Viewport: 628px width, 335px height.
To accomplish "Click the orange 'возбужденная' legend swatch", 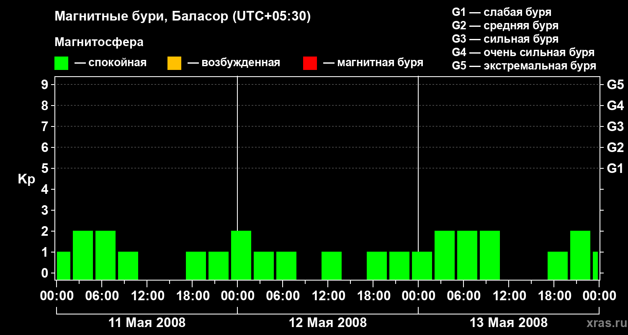I will 174,63.
